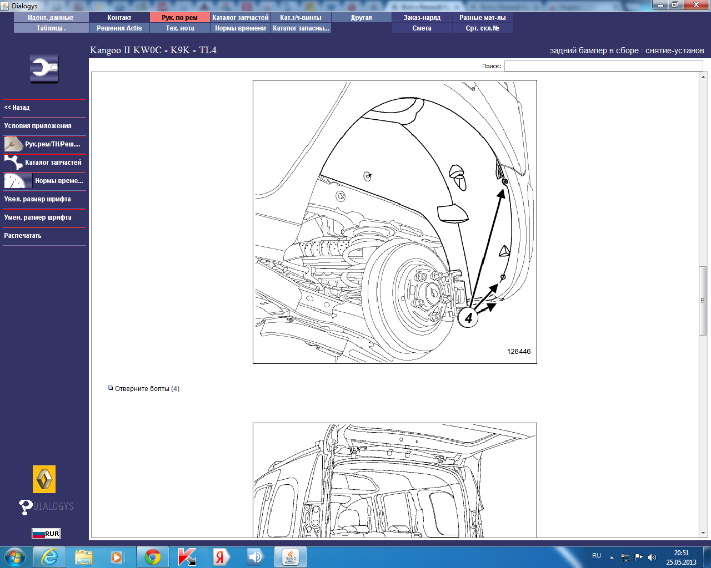Screen dimensions: 711x568
Task: Click the rear tailgate diagram image
Action: coord(395,480)
